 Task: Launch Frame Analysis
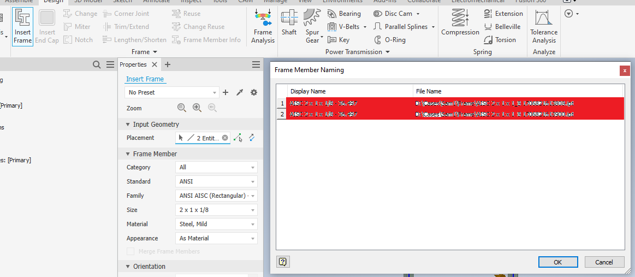[263, 27]
